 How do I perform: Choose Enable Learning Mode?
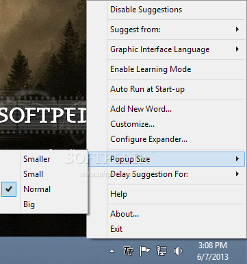coord(166,69)
